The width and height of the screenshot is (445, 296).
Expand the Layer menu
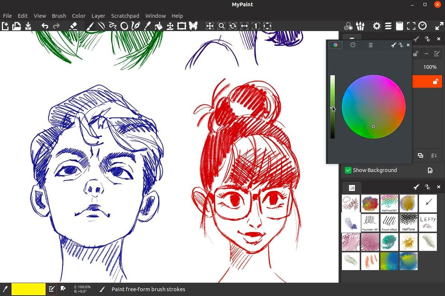(98, 16)
